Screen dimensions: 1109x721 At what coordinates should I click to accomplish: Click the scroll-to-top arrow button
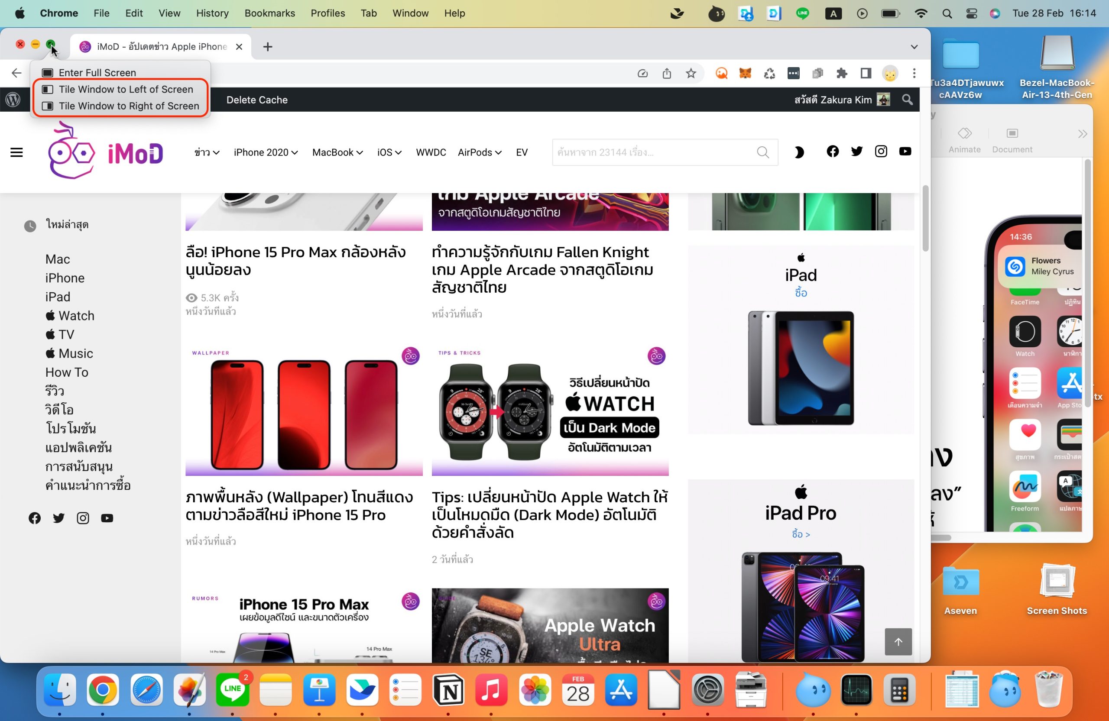click(898, 641)
